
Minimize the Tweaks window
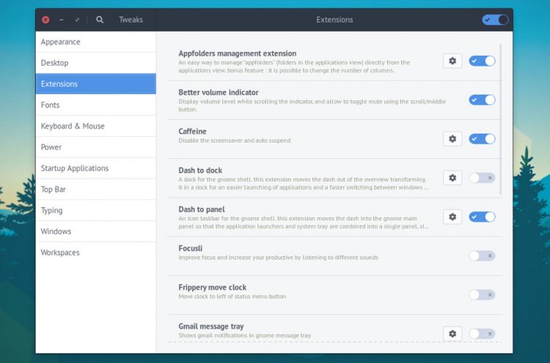(x=62, y=20)
